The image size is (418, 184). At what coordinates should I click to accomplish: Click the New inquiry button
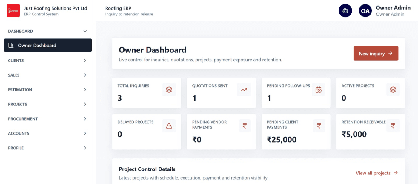click(376, 54)
